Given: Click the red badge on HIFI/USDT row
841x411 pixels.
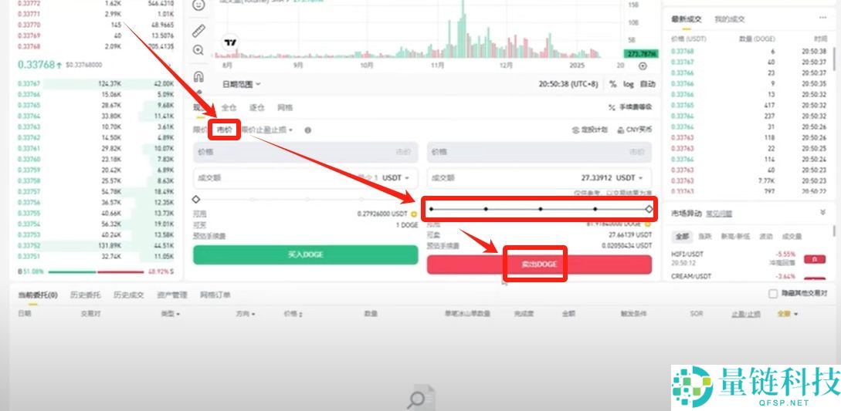Looking at the screenshot, I should pyautogui.click(x=815, y=259).
